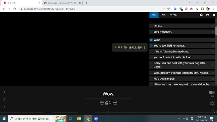Toggle the AP auto-pause switch
Viewport: 217px width, 122px height.
[x=212, y=92]
